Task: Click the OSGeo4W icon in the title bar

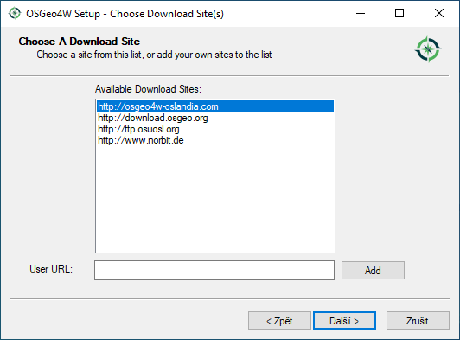Action: [x=15, y=14]
